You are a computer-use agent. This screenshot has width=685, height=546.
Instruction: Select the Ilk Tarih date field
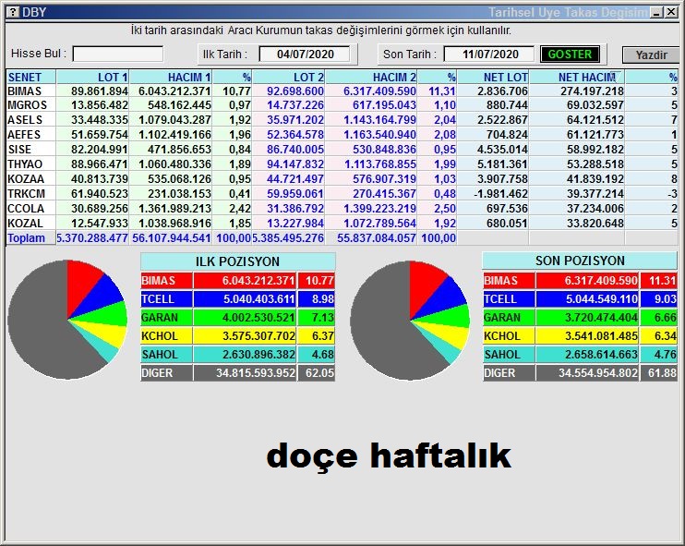pos(305,55)
